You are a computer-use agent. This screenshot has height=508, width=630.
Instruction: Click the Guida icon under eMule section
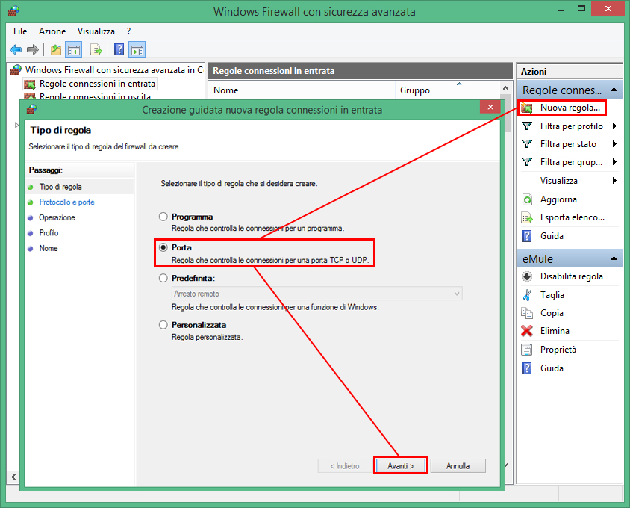coord(527,368)
